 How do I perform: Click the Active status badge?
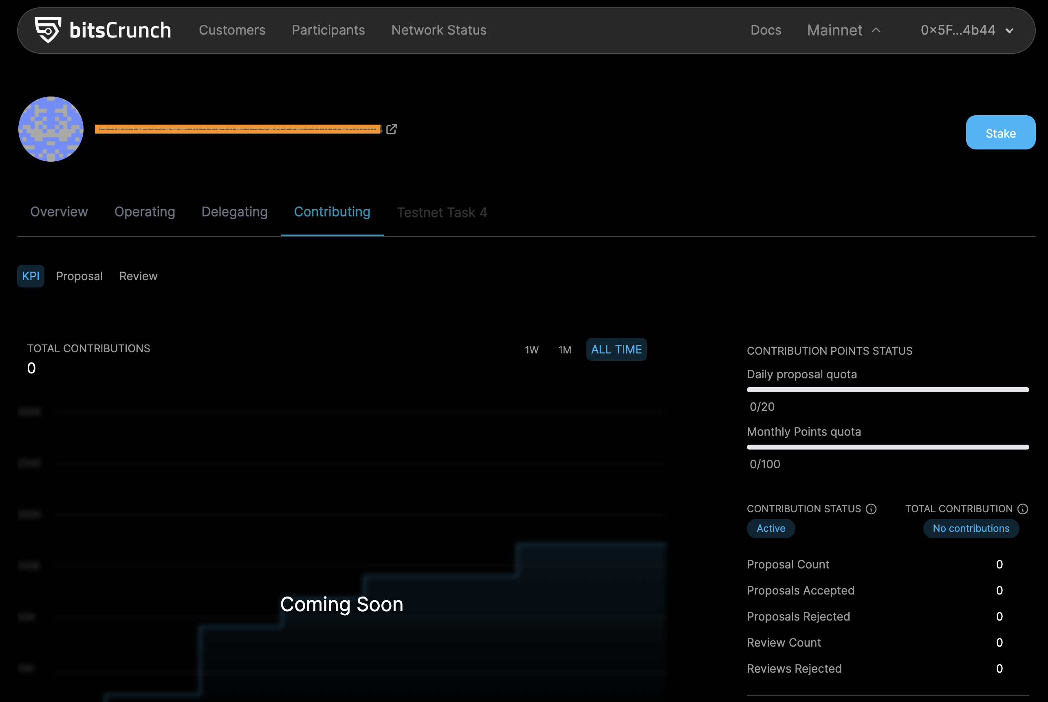point(771,529)
